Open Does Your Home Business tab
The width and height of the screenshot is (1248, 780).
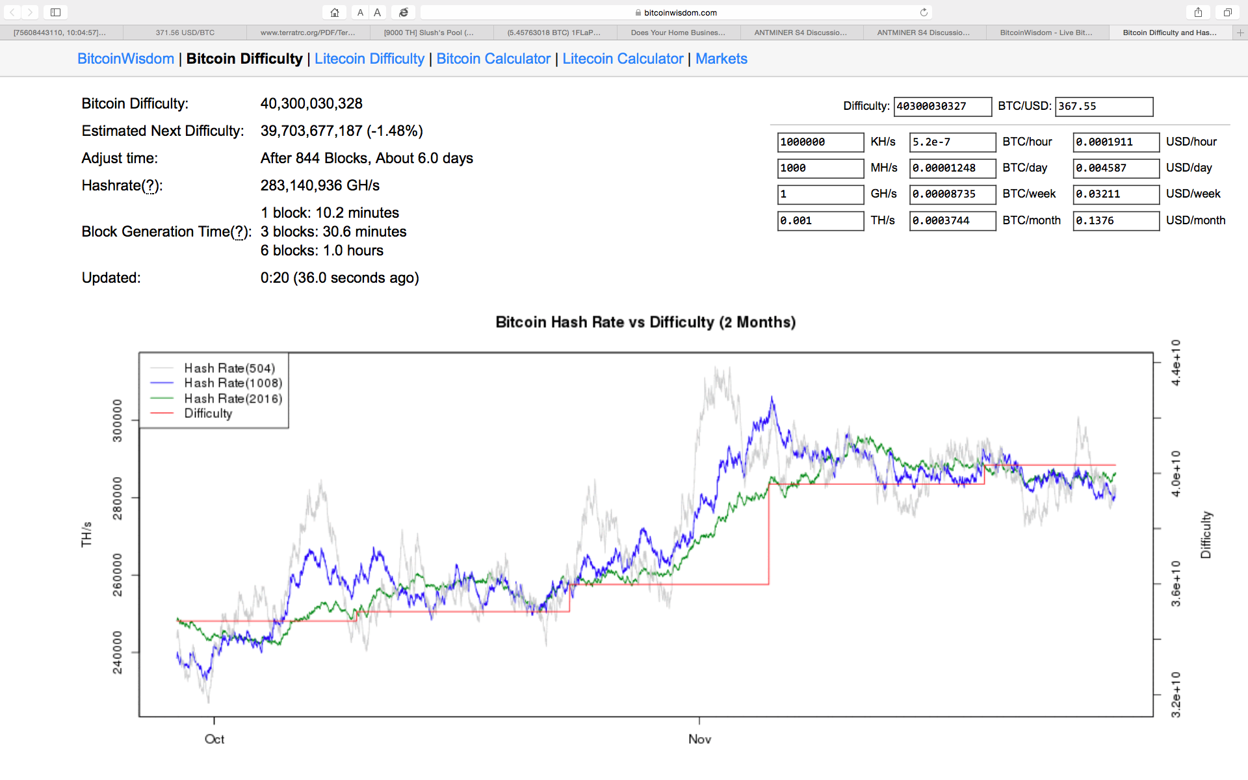coord(678,32)
